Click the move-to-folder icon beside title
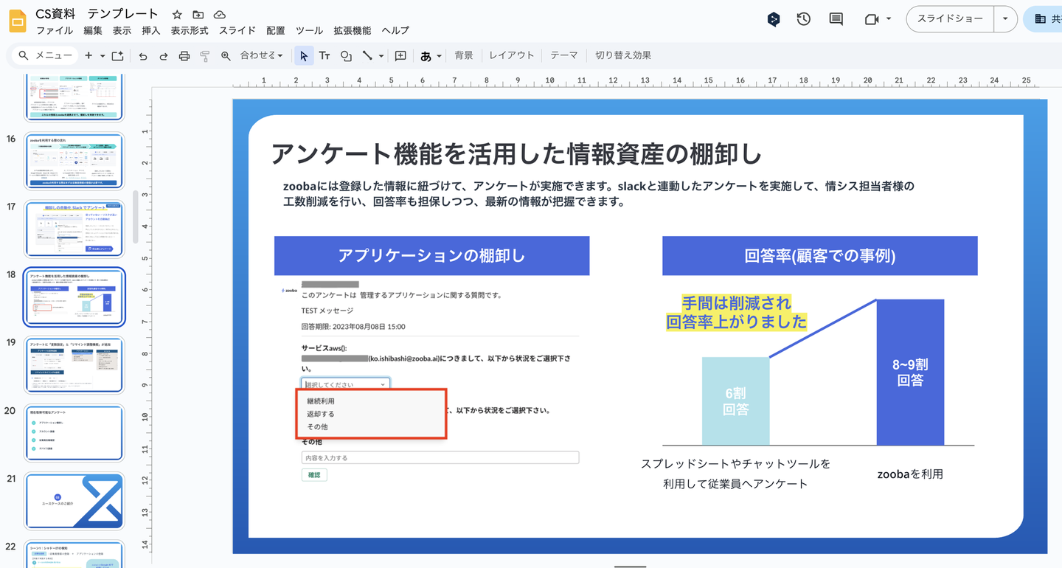The height and width of the screenshot is (568, 1062). click(198, 15)
